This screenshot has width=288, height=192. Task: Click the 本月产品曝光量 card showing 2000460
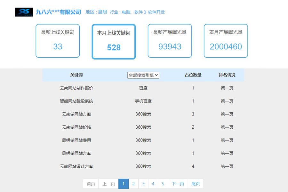226,41
